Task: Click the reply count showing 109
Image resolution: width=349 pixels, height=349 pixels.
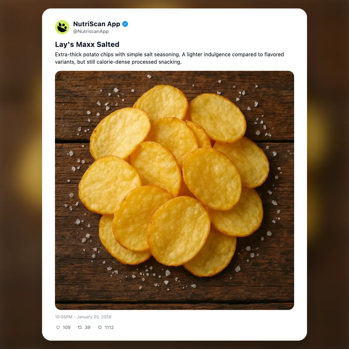Action: [67, 327]
